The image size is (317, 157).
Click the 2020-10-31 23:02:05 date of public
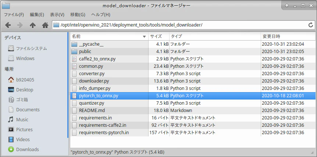283,52
